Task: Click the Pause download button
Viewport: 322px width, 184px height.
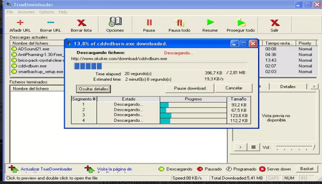Action: (x=190, y=88)
